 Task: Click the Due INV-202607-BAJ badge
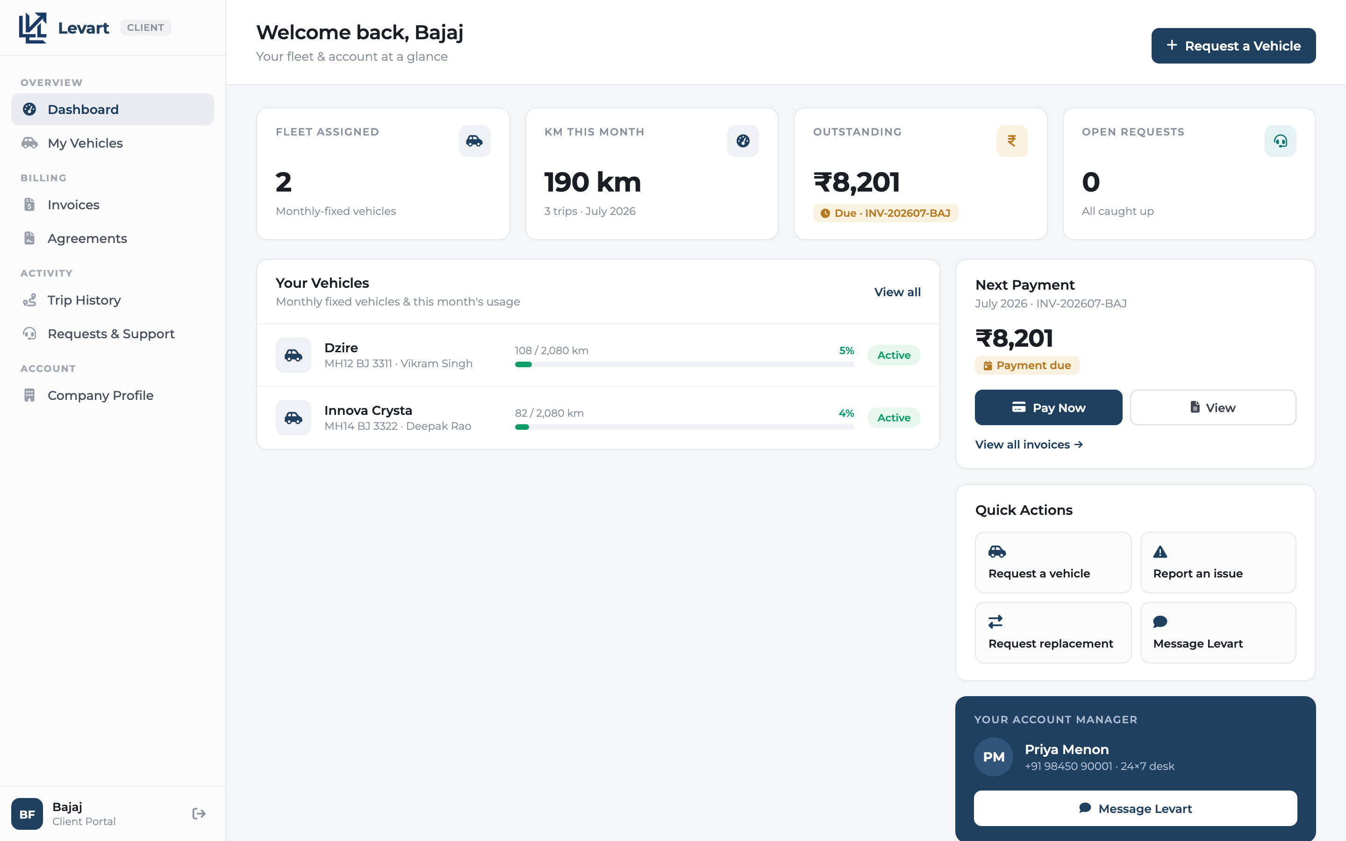[886, 213]
